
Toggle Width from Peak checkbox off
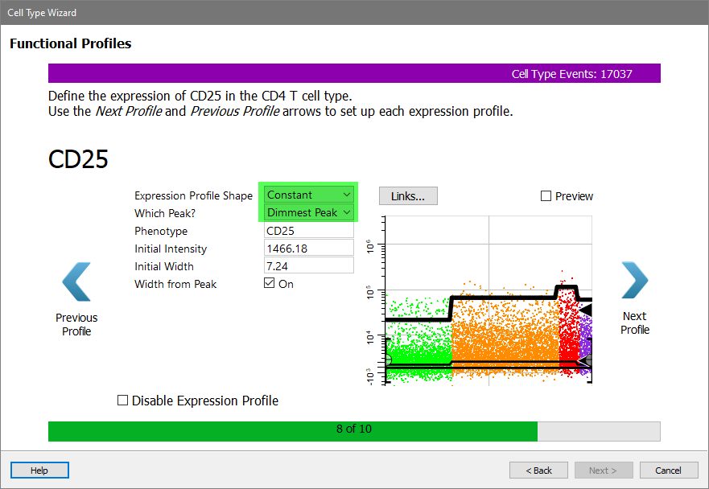pos(270,283)
